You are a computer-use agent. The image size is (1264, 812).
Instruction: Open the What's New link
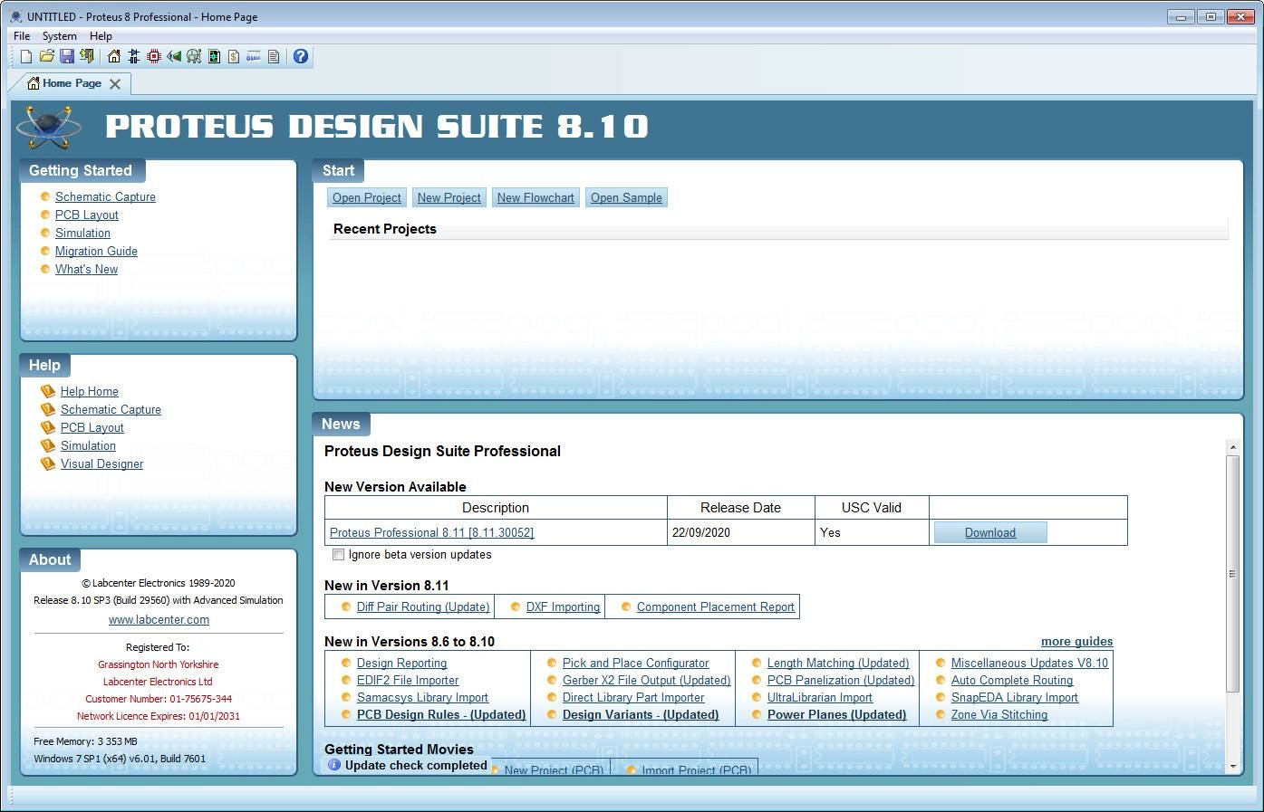point(86,269)
